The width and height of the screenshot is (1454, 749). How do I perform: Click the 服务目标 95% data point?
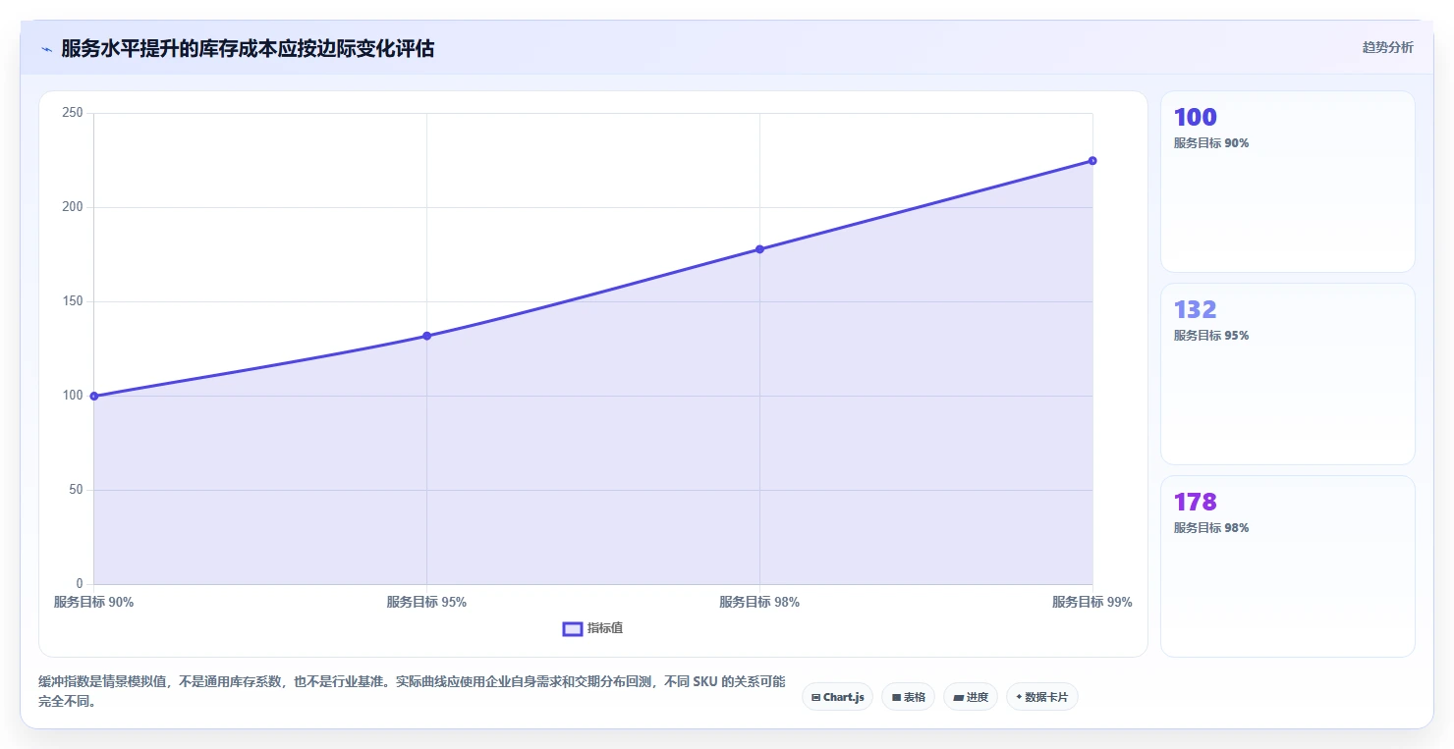426,336
